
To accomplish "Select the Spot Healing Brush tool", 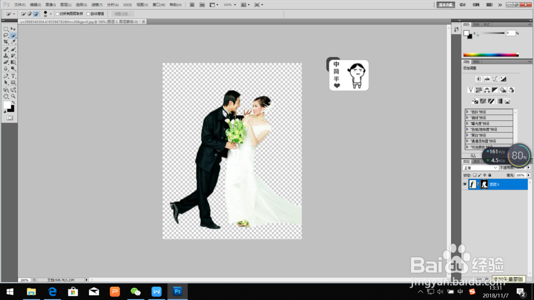I will pyautogui.click(x=6, y=49).
